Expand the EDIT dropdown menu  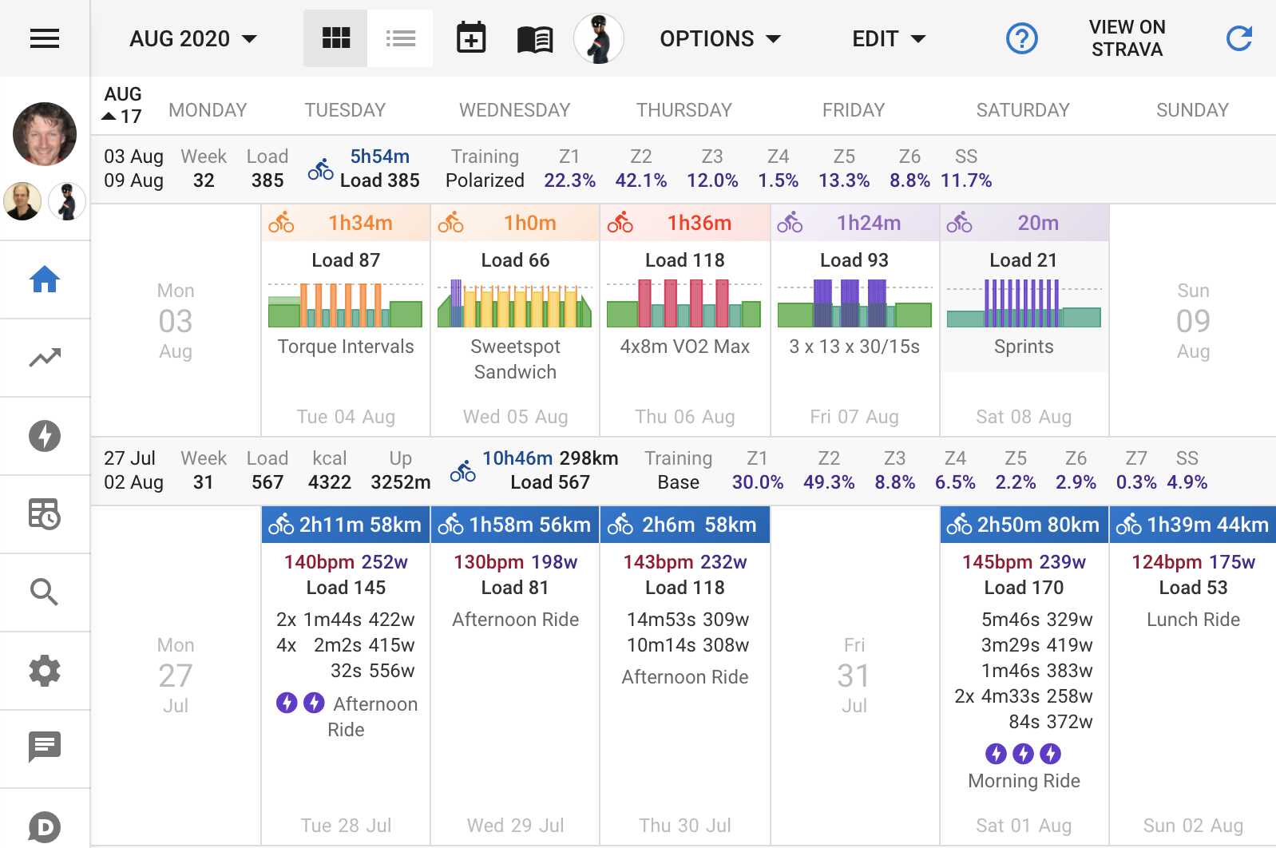[x=888, y=38]
